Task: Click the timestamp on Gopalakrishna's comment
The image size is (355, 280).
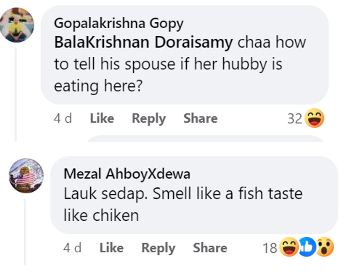Action: [63, 118]
